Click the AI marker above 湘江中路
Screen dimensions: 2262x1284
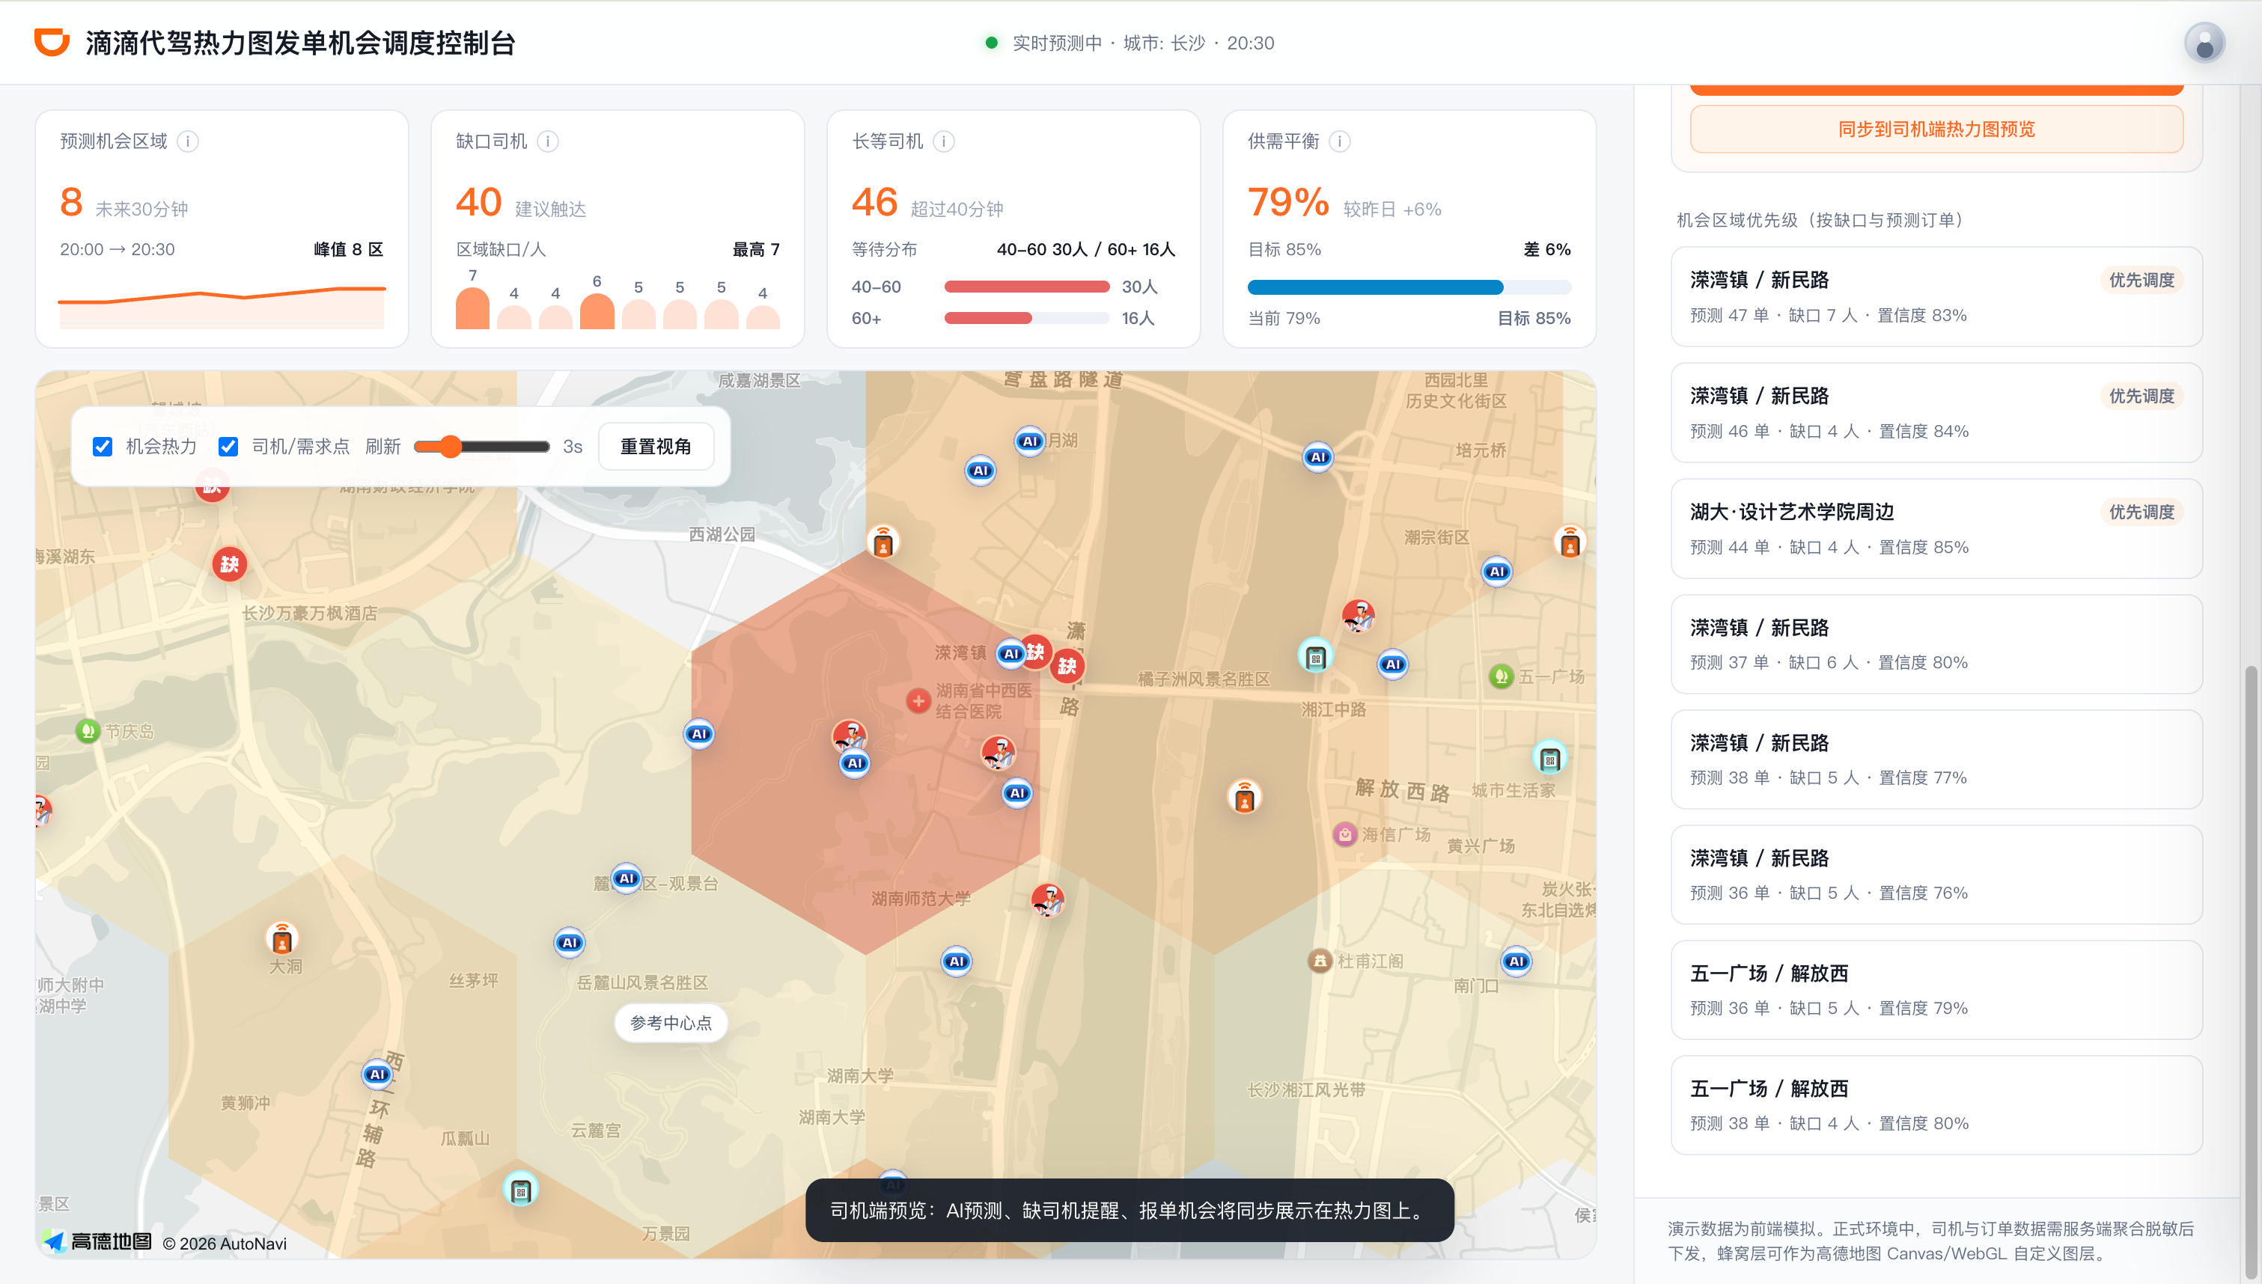pyautogui.click(x=1392, y=664)
